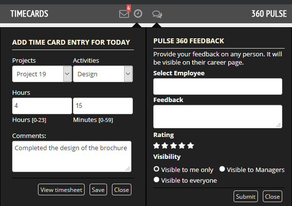292x206 pixels.
Task: Click the timecard clock icon
Action: point(138,14)
